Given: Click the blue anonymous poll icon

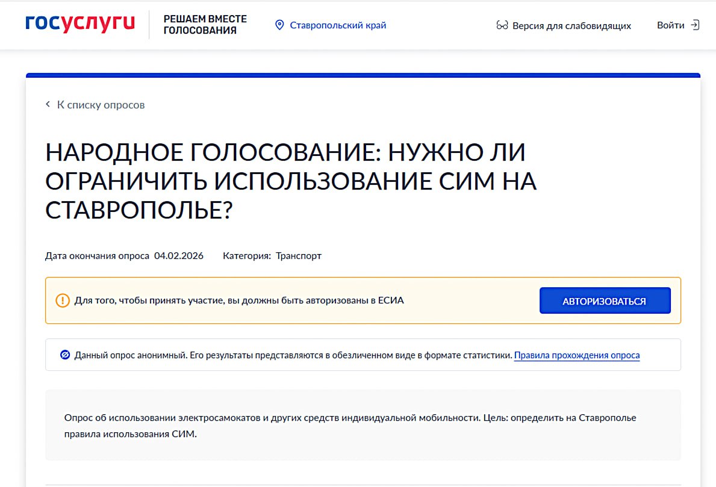Looking at the screenshot, I should click(65, 355).
